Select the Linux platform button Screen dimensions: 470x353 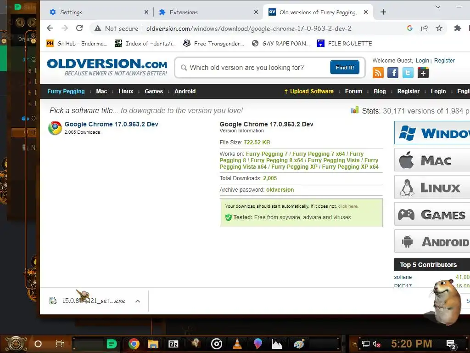point(432,187)
